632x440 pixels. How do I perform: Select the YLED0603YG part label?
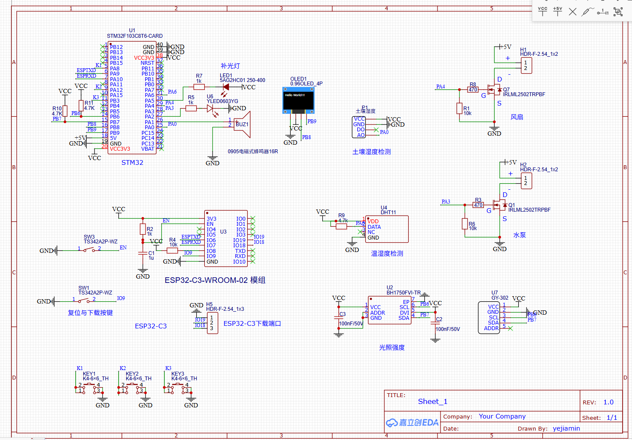(222, 101)
